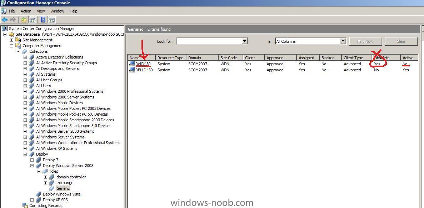Click the Site Database node icon
This screenshot has height=208, width=424.
(11, 34)
